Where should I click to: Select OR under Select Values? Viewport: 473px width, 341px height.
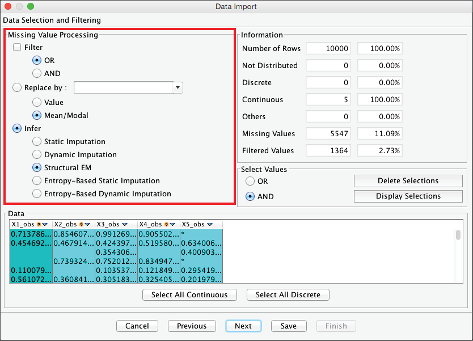coord(250,182)
